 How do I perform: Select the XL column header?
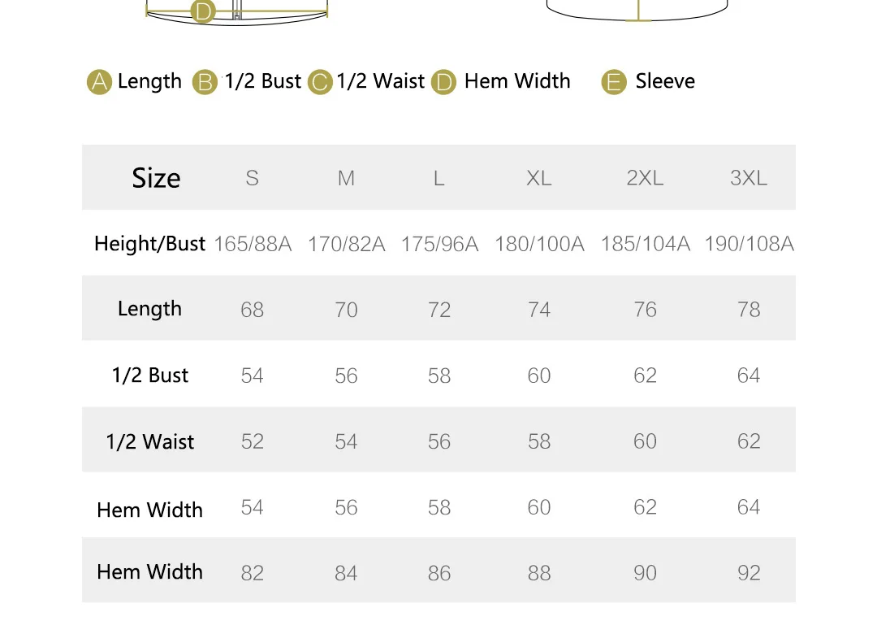[538, 178]
